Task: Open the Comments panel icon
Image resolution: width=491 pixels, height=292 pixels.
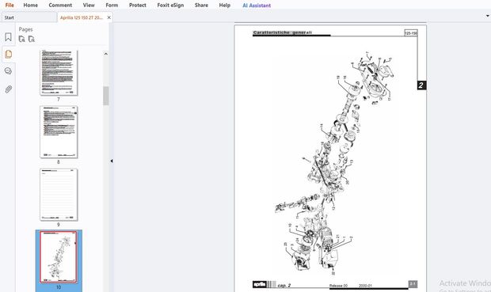Action: point(9,71)
